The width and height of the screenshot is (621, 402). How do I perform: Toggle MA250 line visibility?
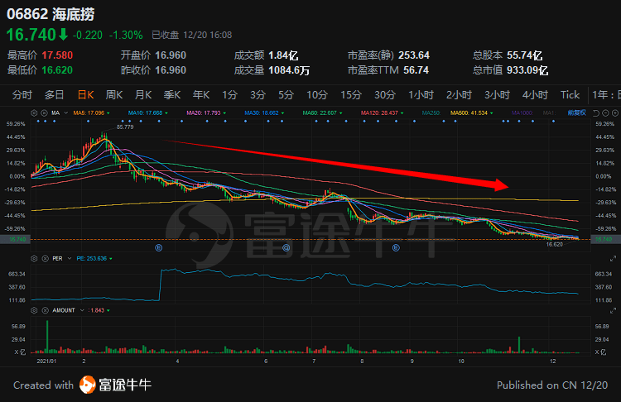click(431, 113)
